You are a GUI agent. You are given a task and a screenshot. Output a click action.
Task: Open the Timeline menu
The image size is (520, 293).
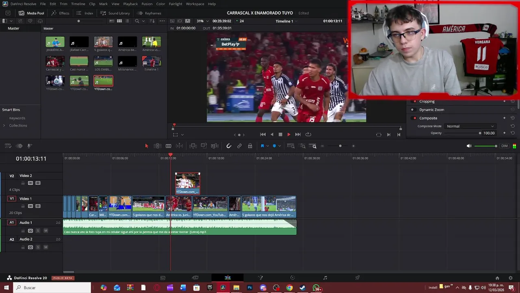[78, 4]
